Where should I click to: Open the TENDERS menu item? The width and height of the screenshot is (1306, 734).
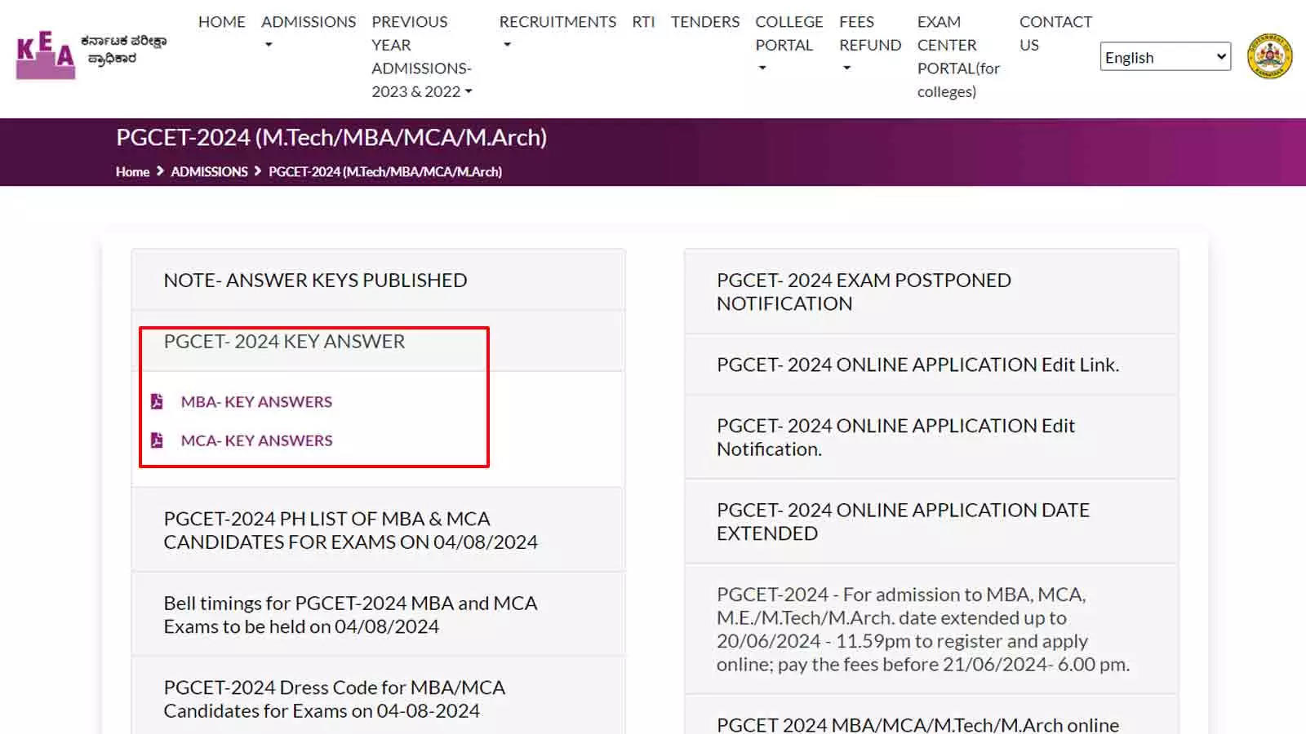(x=705, y=22)
